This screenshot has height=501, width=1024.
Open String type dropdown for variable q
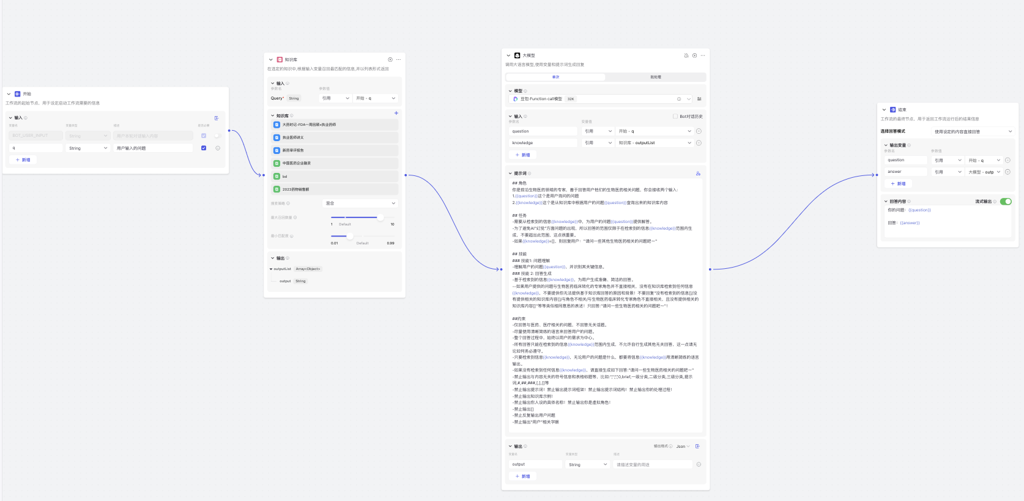(x=88, y=148)
